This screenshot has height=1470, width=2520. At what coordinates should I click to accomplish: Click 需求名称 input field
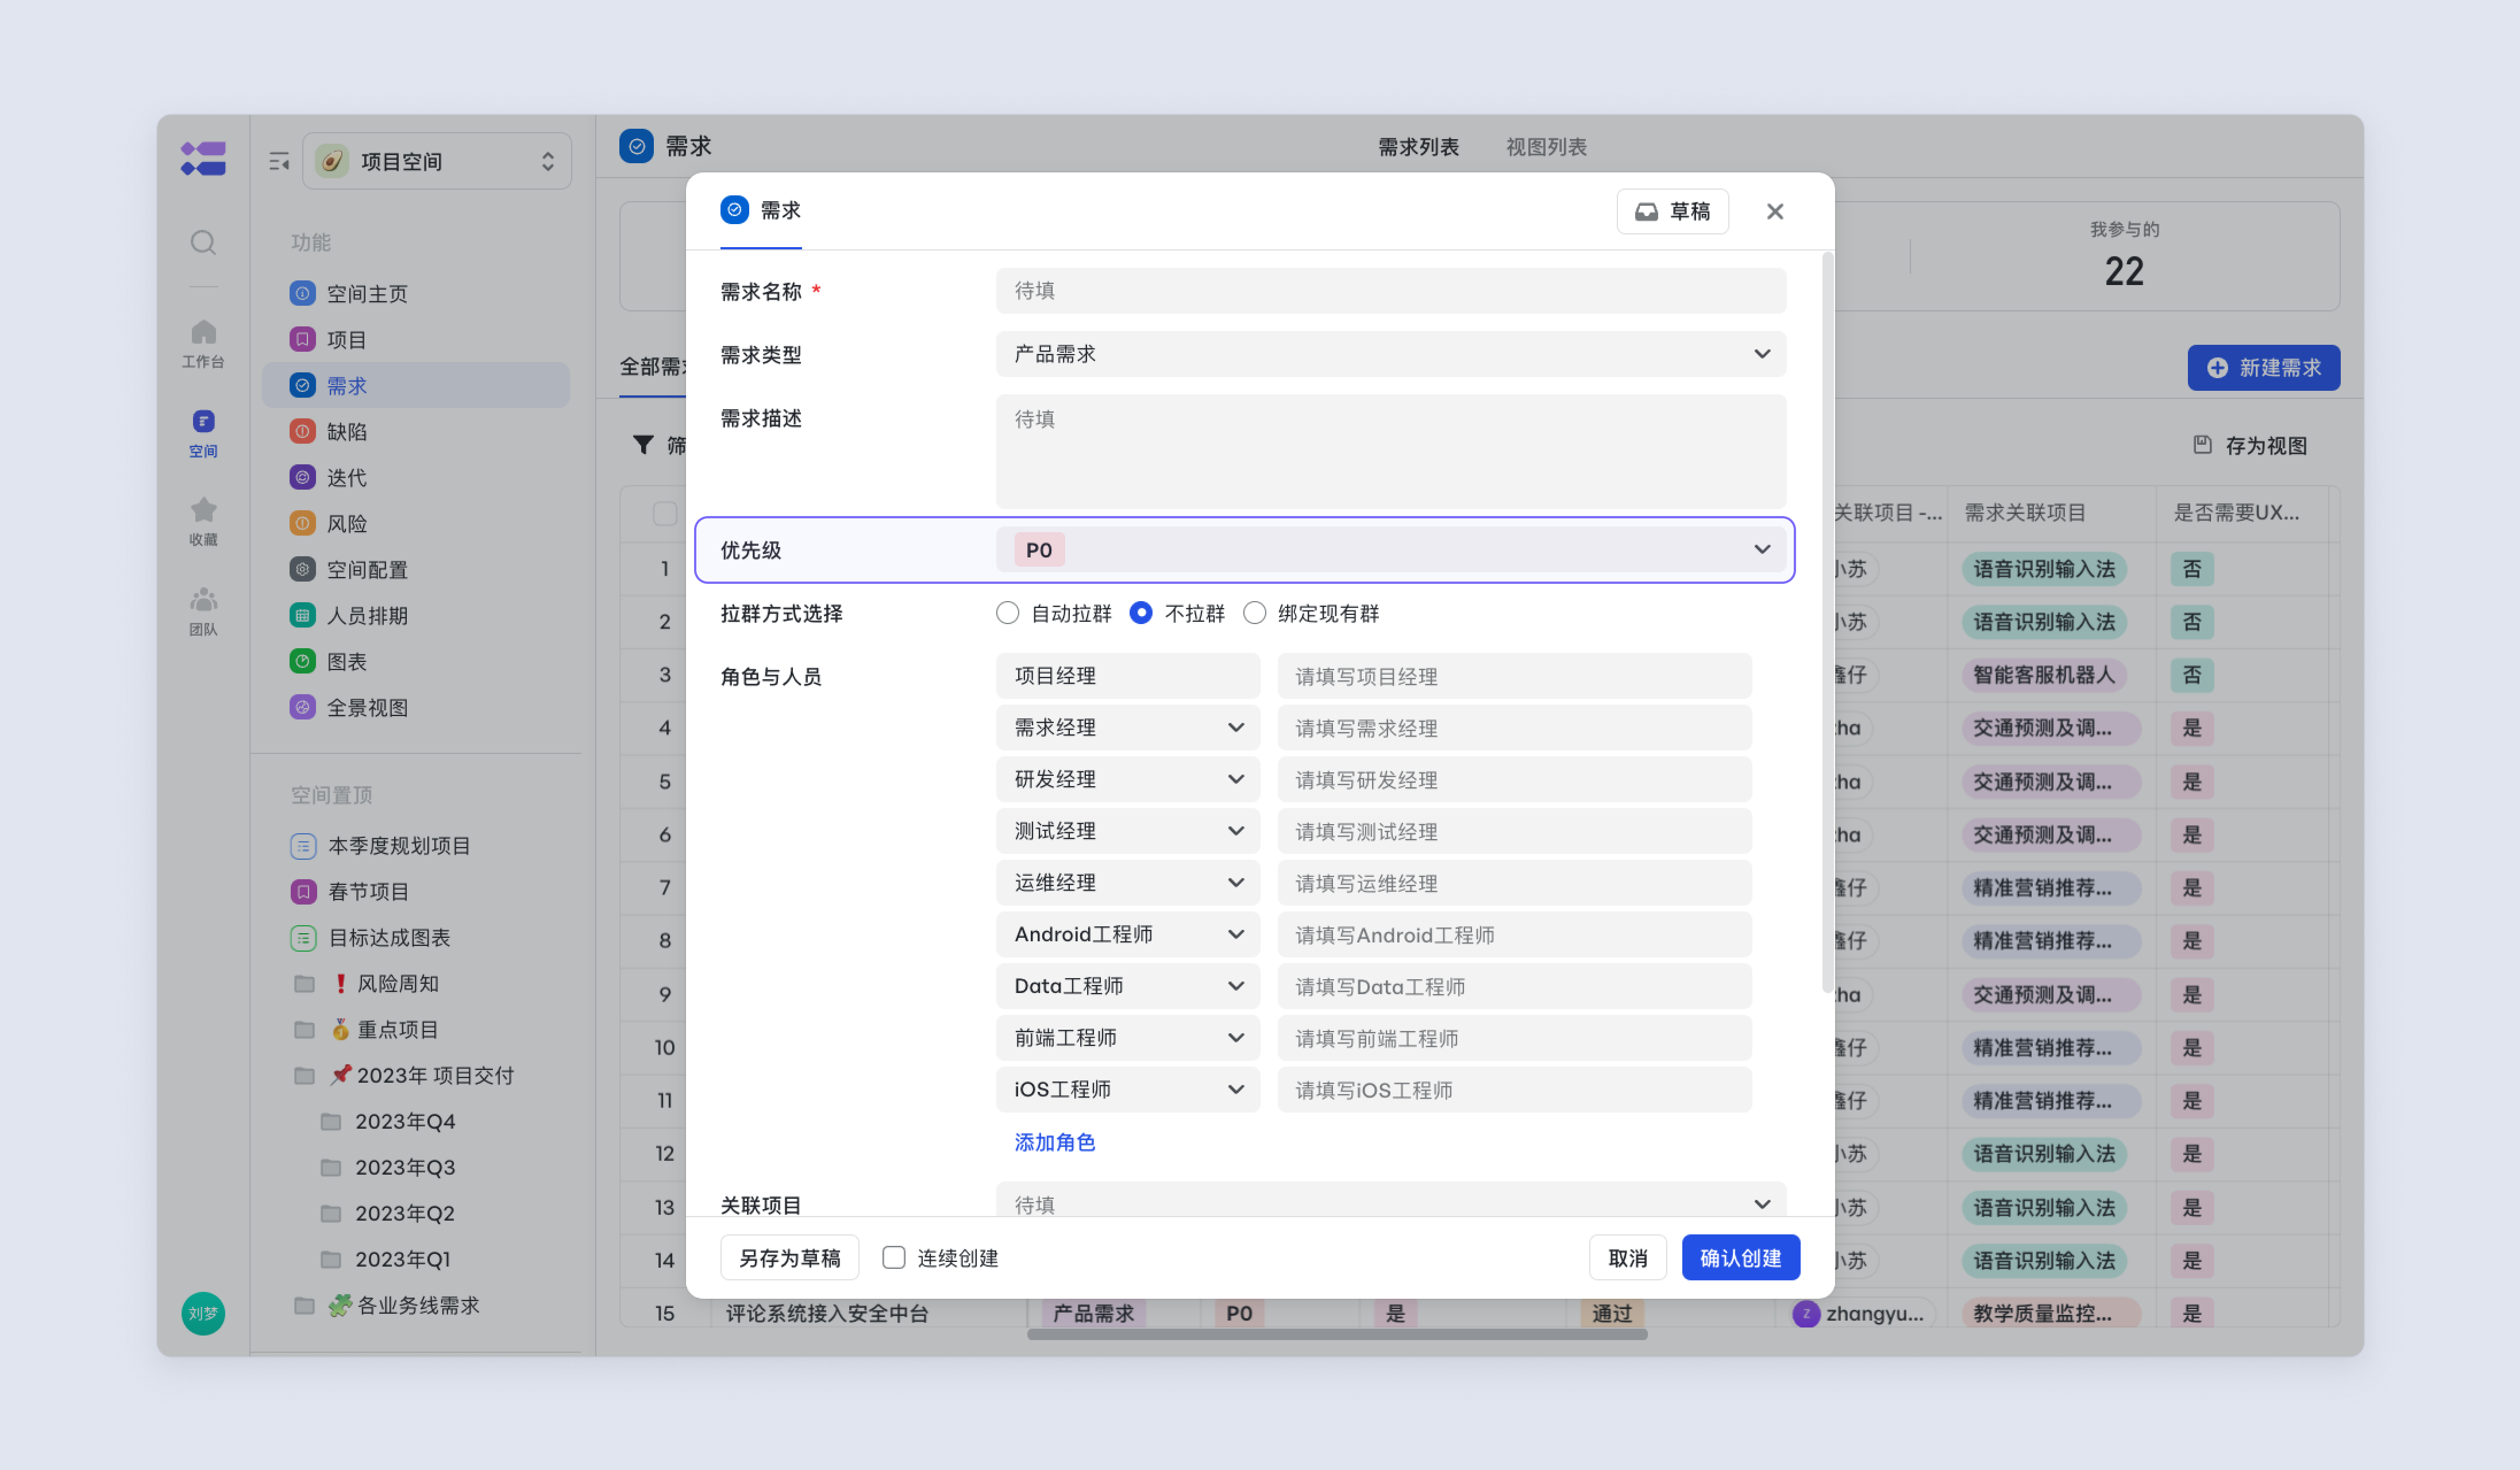pyautogui.click(x=1390, y=290)
